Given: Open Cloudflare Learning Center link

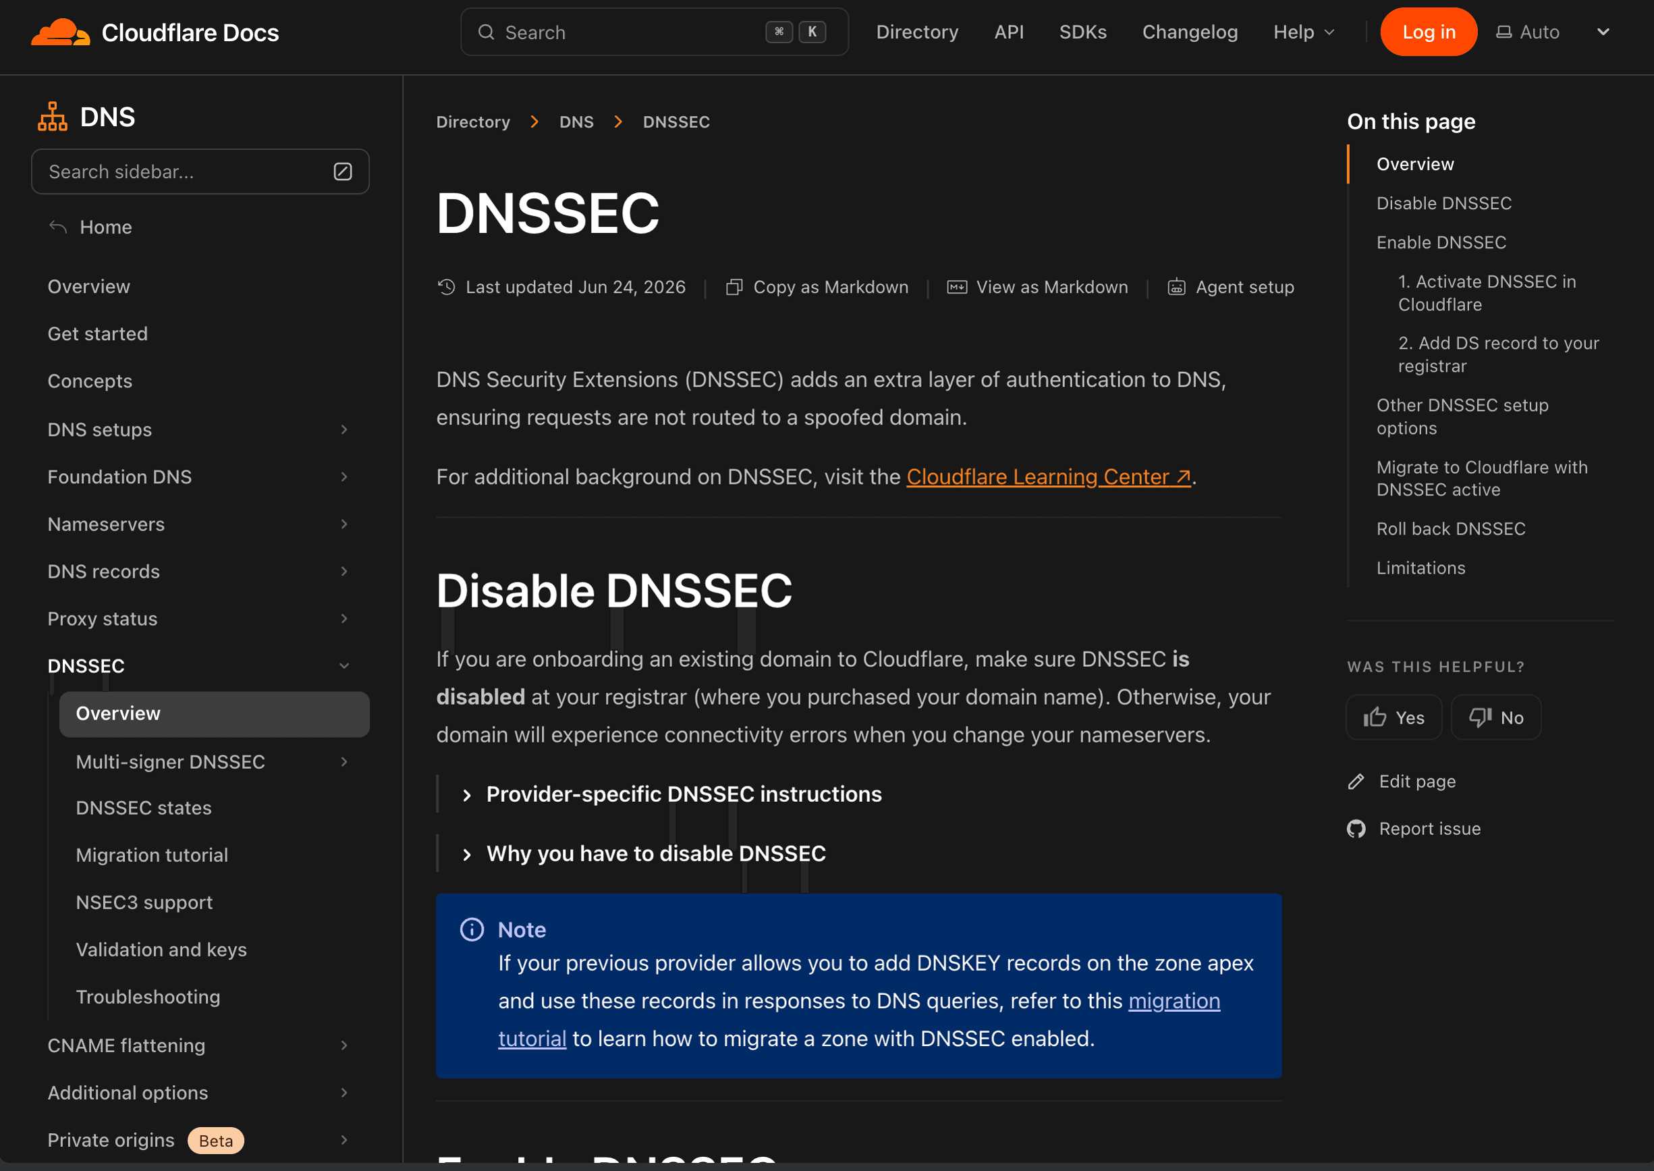Looking at the screenshot, I should tap(1049, 477).
